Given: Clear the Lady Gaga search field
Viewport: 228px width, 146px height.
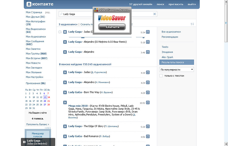Looking at the screenshot, I should (155, 14).
